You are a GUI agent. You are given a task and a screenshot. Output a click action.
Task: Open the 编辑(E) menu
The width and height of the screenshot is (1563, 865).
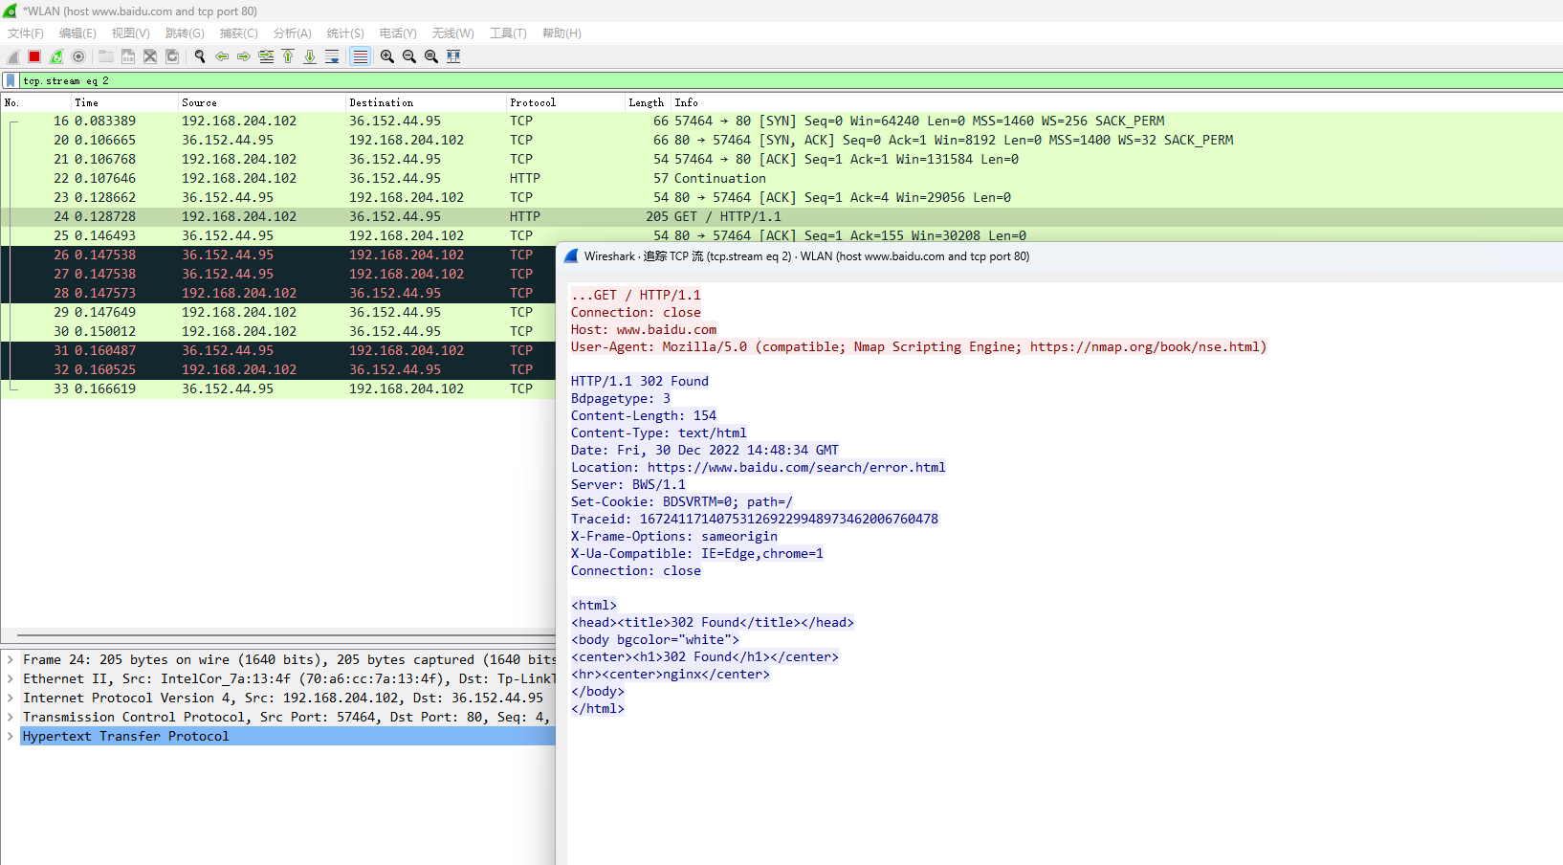[77, 33]
